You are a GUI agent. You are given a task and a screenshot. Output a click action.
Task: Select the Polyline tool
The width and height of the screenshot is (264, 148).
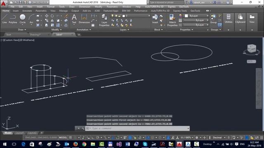13,18
